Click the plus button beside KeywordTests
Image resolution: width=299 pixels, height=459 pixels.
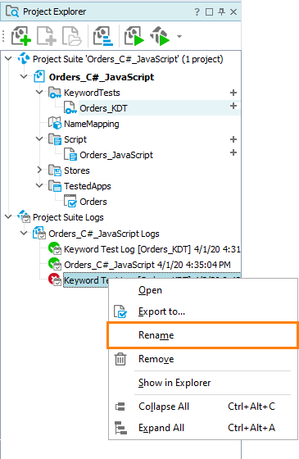pos(233,93)
